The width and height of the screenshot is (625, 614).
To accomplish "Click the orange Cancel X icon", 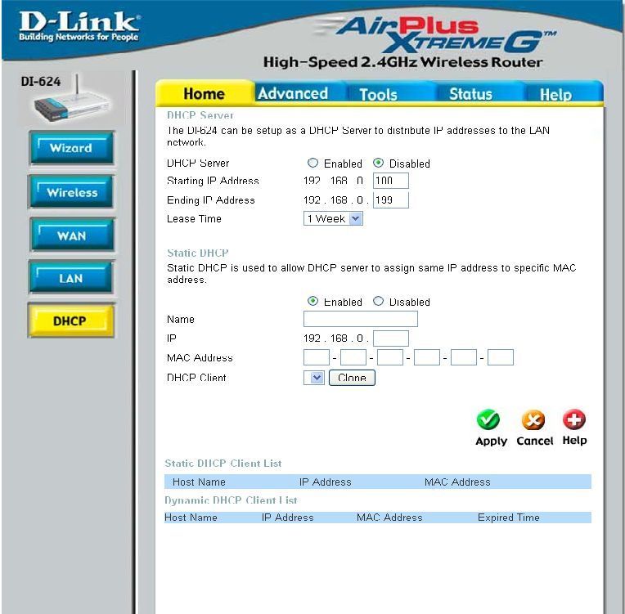I will 533,420.
